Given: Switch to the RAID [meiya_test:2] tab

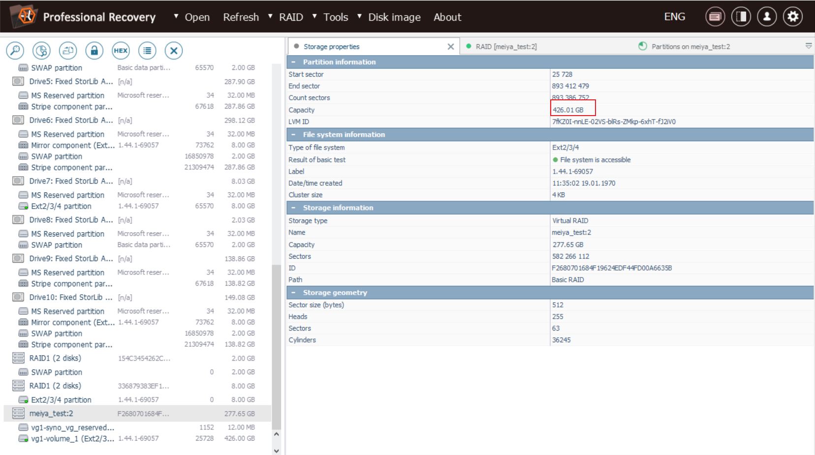Looking at the screenshot, I should (x=506, y=46).
